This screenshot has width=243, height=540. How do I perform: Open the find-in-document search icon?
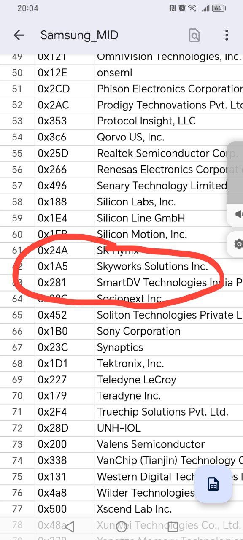coord(194,35)
